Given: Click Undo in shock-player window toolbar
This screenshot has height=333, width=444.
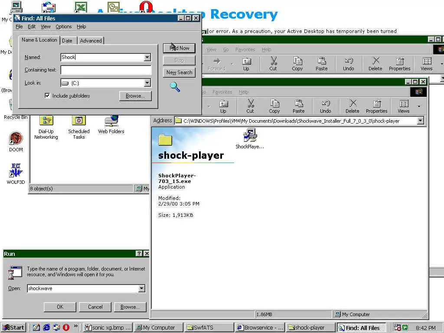Looking at the screenshot, I should click(325, 107).
